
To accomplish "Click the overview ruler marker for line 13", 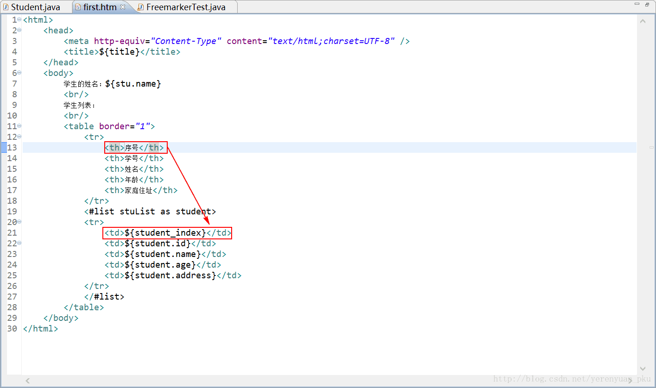I will 652,147.
